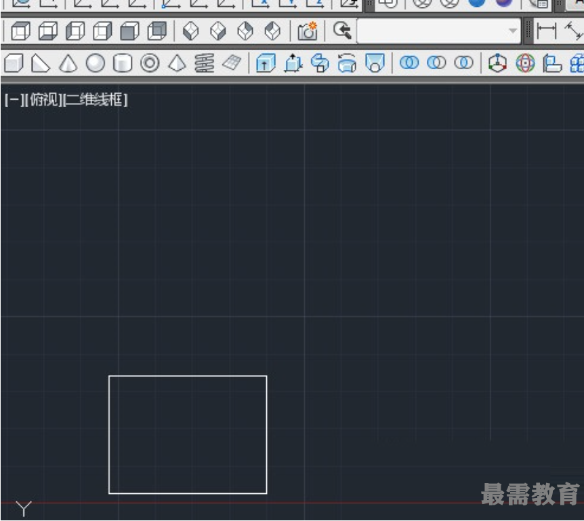The width and height of the screenshot is (584, 521).
Task: Set SW Isometric view
Action: point(191,31)
